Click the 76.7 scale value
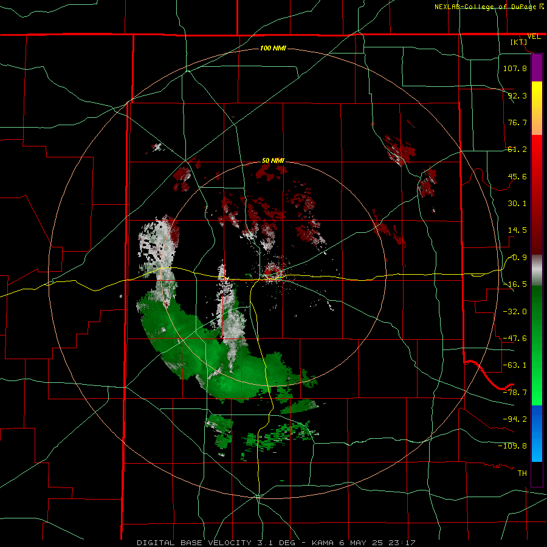This screenshot has height=547, width=547. (517, 122)
